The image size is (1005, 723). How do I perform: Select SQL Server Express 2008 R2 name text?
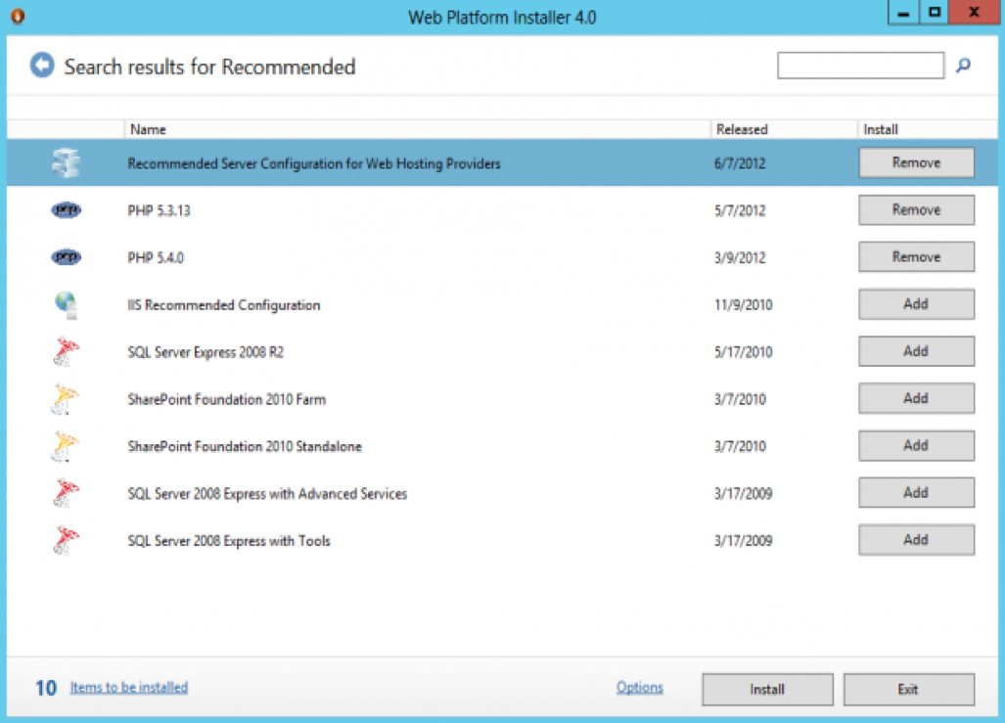click(x=206, y=352)
